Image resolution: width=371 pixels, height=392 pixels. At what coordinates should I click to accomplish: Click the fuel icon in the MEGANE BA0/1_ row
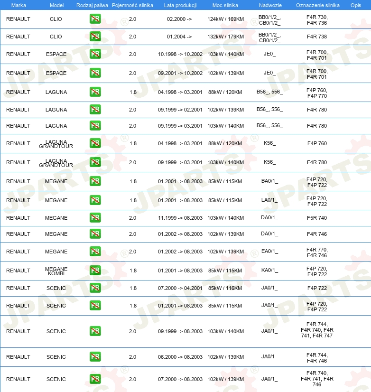[95, 181]
